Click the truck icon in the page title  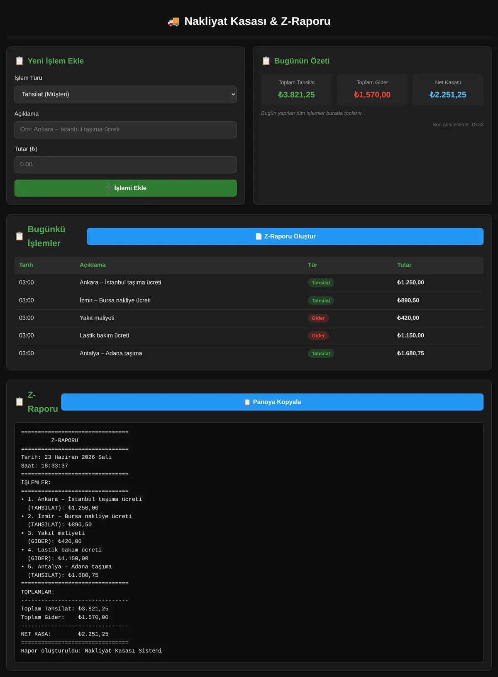tap(173, 22)
